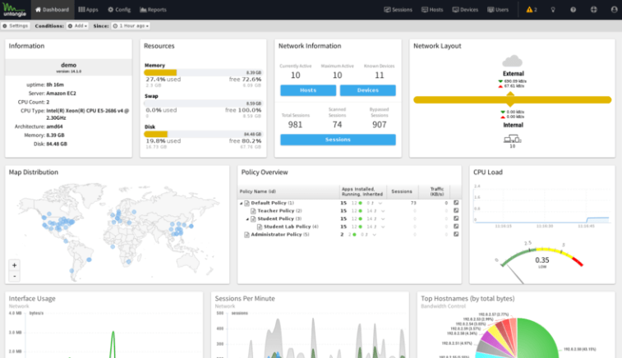622x358 pixels.
Task: Zoom in on the Map Distribution
Action: (x=14, y=265)
